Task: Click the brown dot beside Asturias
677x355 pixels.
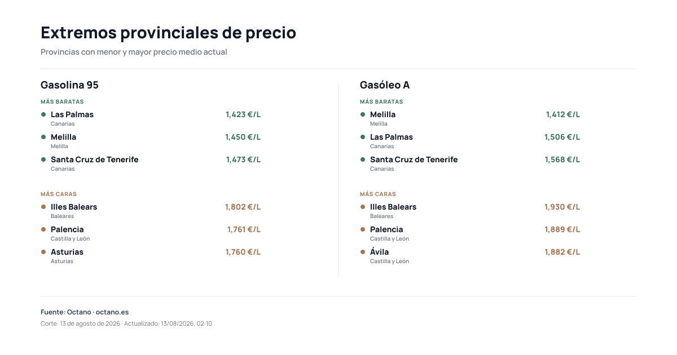Action: 43,252
